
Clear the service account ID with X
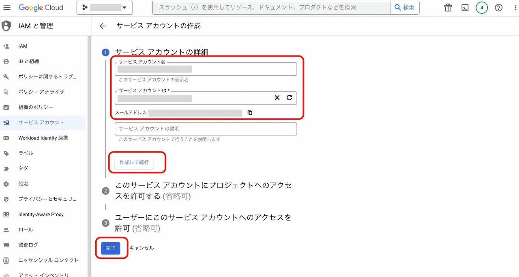(x=277, y=98)
